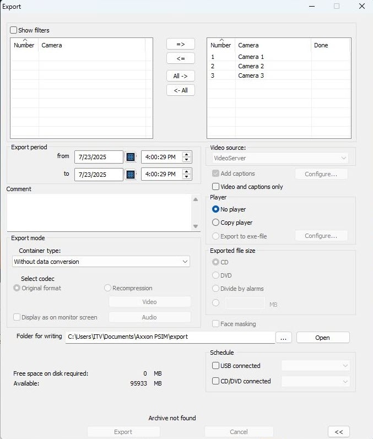
Task: Increment the from time using up spinner
Action: click(187, 154)
